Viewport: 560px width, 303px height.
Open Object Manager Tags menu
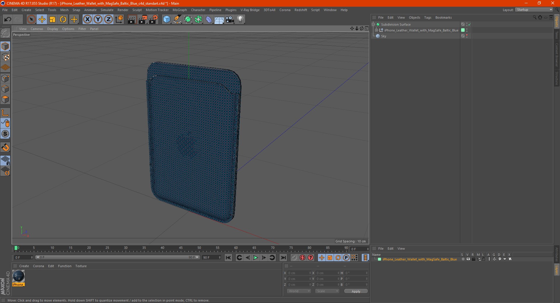(428, 17)
